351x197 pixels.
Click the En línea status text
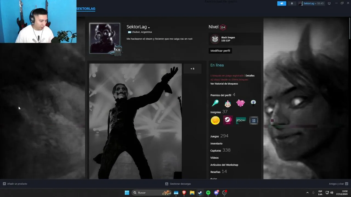tap(217, 65)
